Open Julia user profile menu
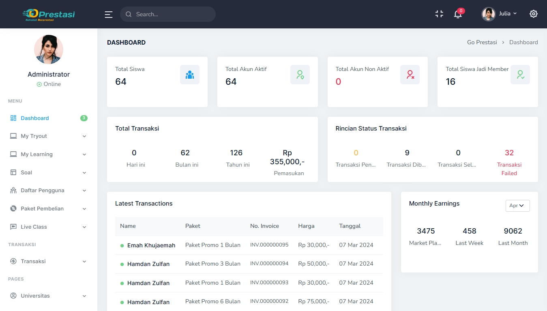Viewport: 547px width, 311px height. pyautogui.click(x=499, y=14)
